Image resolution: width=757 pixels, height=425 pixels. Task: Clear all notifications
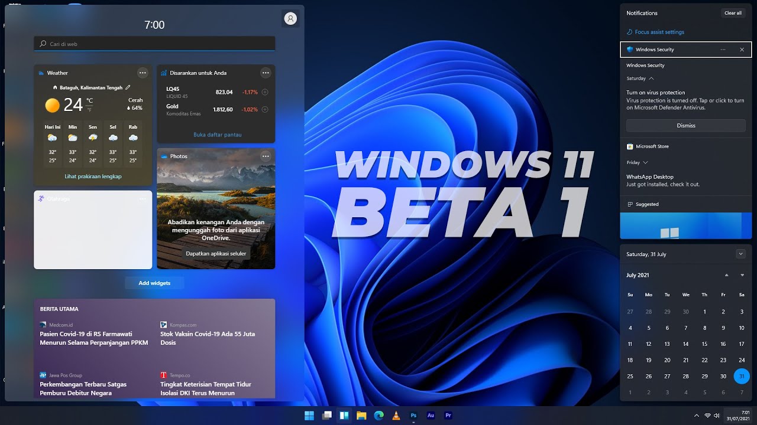point(733,13)
